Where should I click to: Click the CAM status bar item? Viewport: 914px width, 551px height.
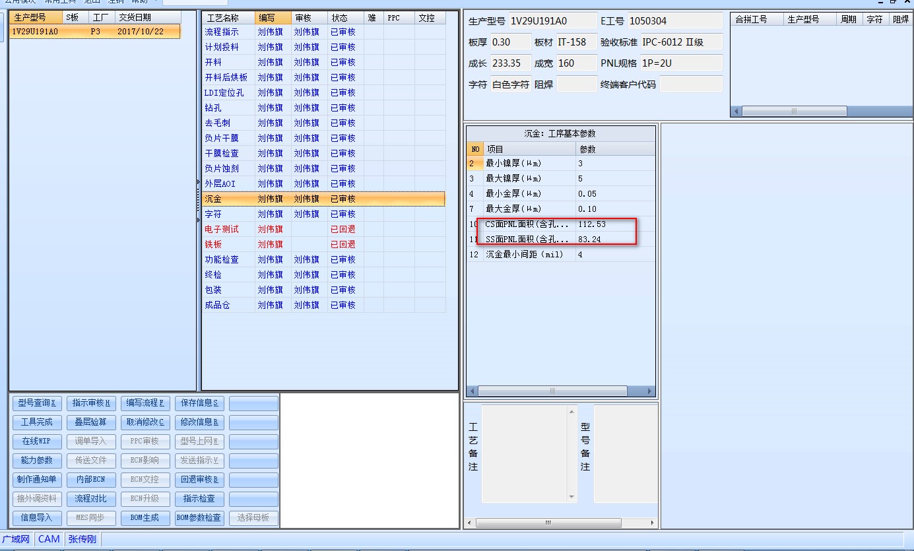pos(49,539)
